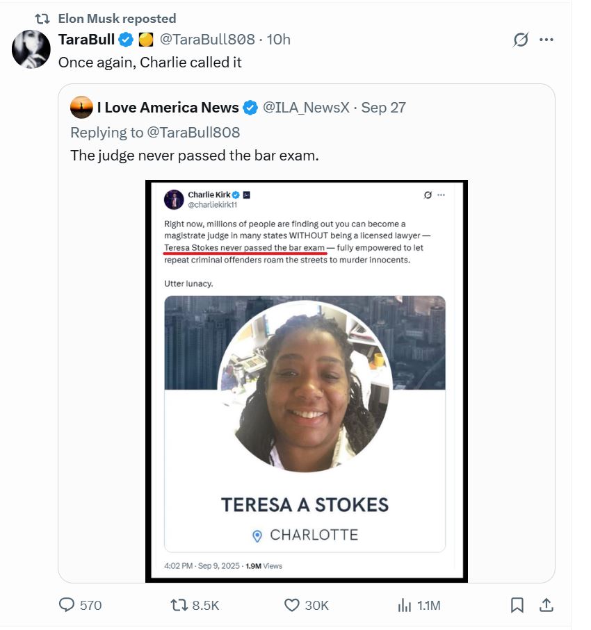The height and width of the screenshot is (630, 591).
Task: Click the gold affiliate badge next to TaraBull
Action: 146,40
